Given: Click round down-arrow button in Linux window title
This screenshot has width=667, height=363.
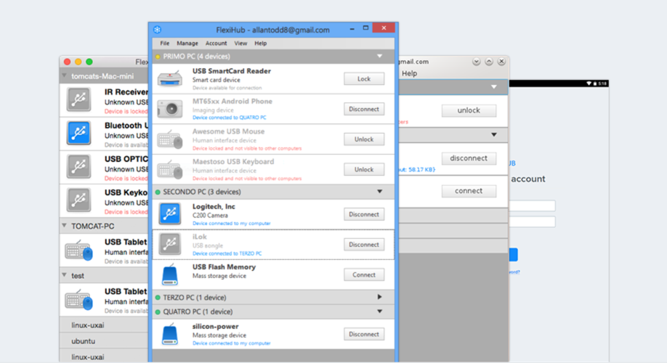Looking at the screenshot, I should pyautogui.click(x=477, y=62).
